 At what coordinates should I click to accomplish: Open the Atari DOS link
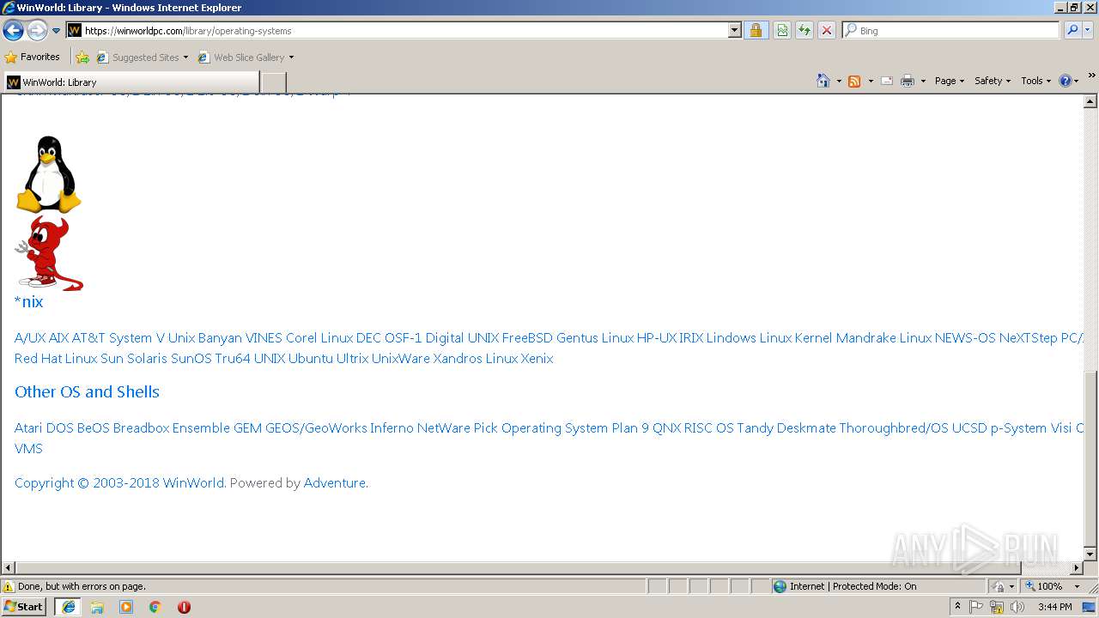coord(44,428)
